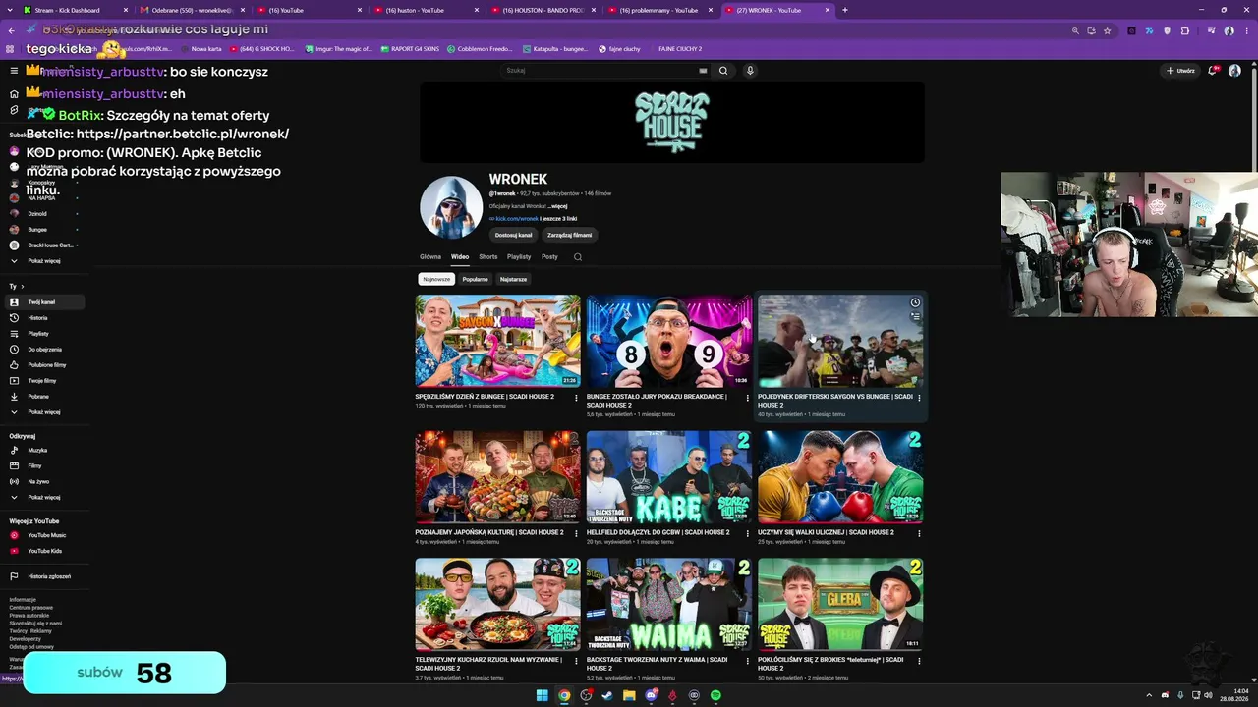Switch to the Shorts channel tab
Viewport: 1258px width, 707px height.
point(488,257)
